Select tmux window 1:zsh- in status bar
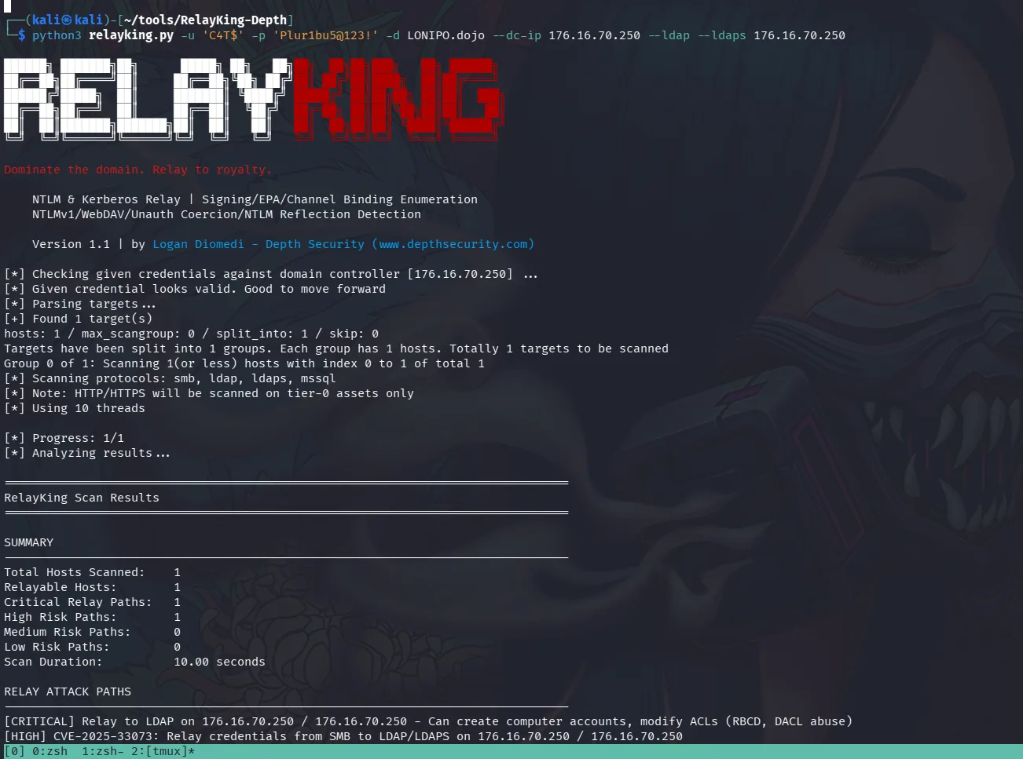The image size is (1023, 759). coord(103,751)
